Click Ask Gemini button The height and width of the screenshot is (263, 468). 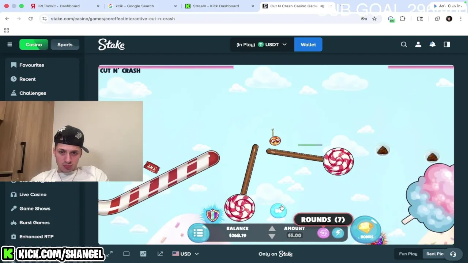tap(448, 6)
